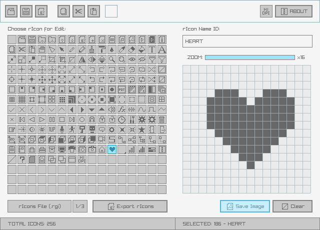Select the player pause icon
The image size is (320, 230).
(52, 119)
